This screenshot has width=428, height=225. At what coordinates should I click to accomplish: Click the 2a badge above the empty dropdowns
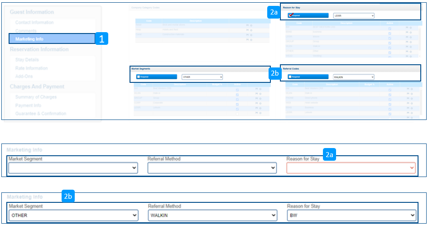[330, 155]
